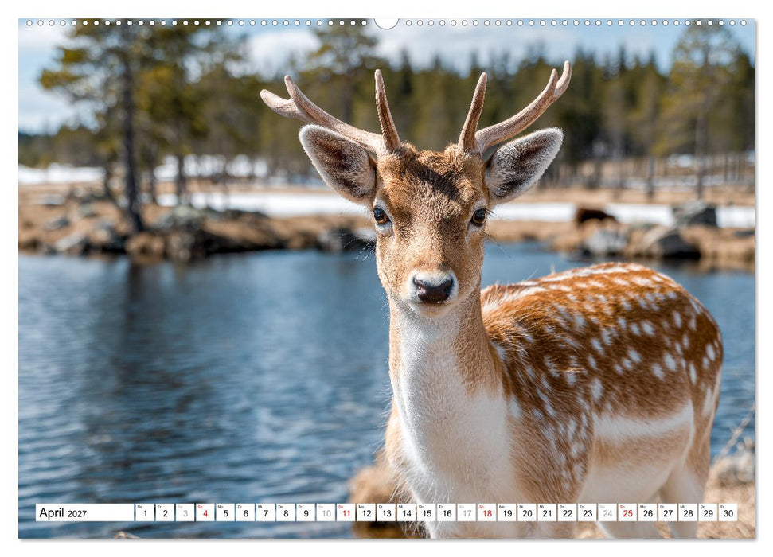Pick date 6 in the date row
This screenshot has height=557, width=773.
[x=245, y=512]
